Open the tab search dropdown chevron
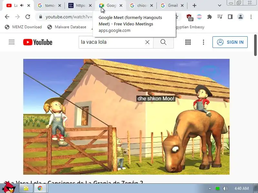The height and width of the screenshot is (193, 258). 219,5
